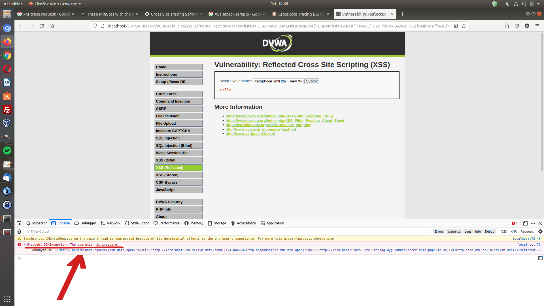Toggle the Logs filter in console
This screenshot has width=544, height=306.
(x=468, y=231)
